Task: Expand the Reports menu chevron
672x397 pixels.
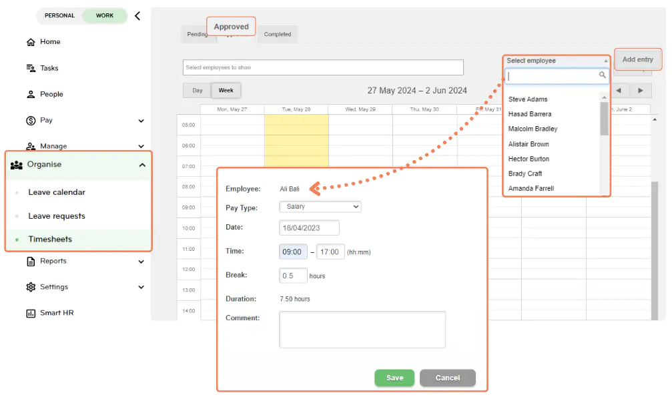Action: (x=141, y=262)
